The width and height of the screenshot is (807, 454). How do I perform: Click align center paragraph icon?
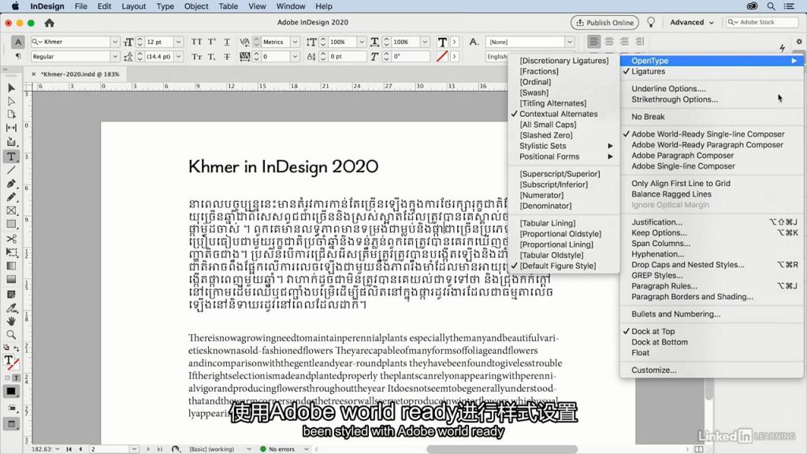coord(609,42)
